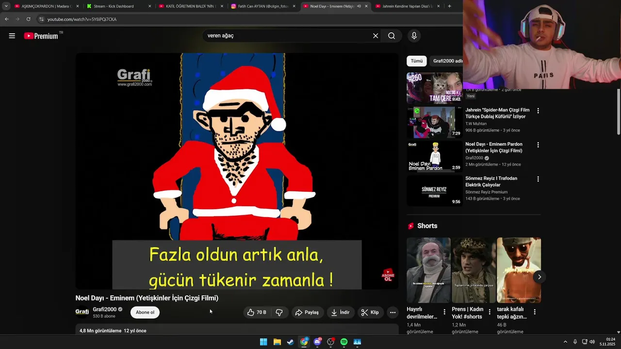The height and width of the screenshot is (349, 621).
Task: Show hidden system tray icons chevron
Action: pyautogui.click(x=565, y=342)
